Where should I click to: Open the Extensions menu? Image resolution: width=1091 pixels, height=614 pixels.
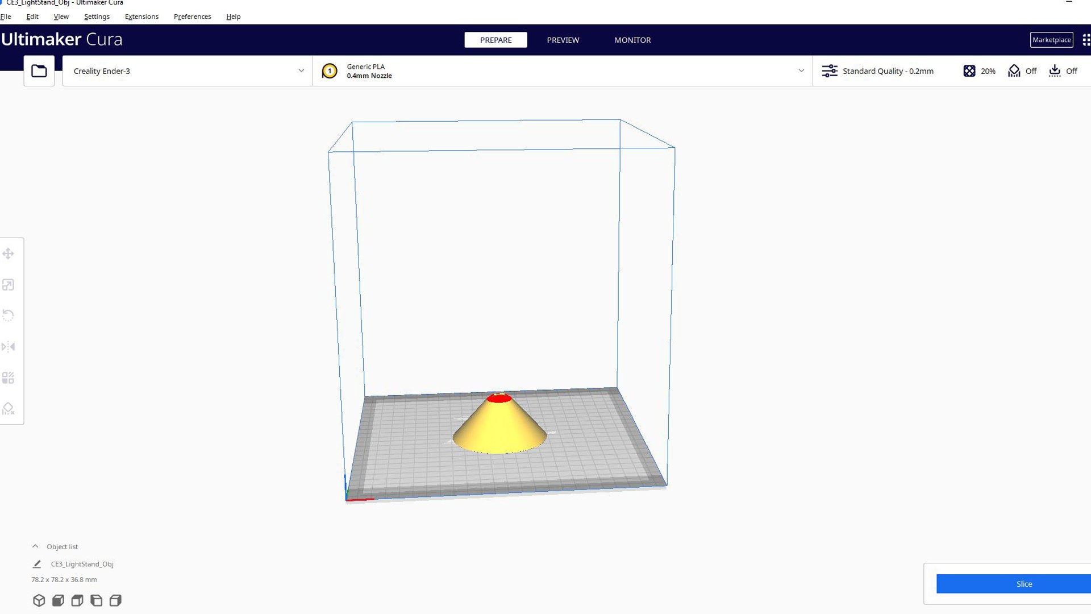point(141,16)
